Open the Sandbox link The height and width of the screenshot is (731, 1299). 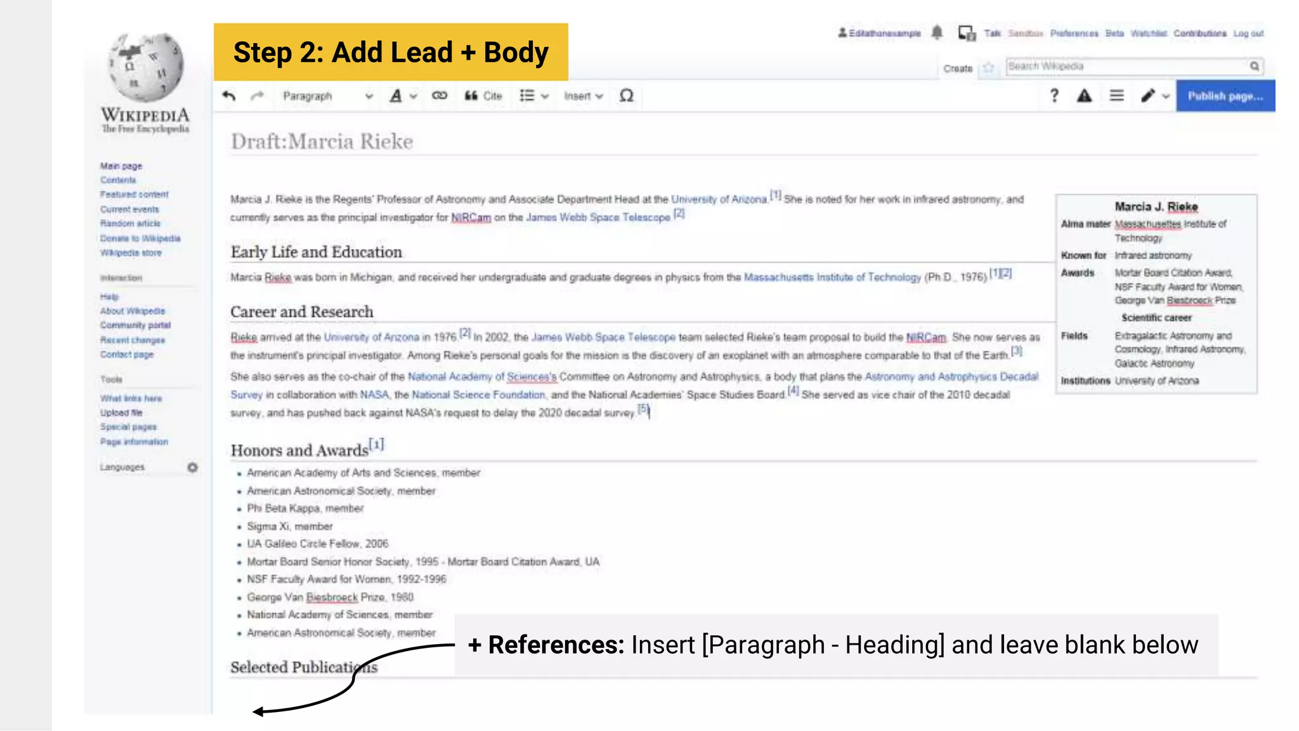pyautogui.click(x=1026, y=33)
